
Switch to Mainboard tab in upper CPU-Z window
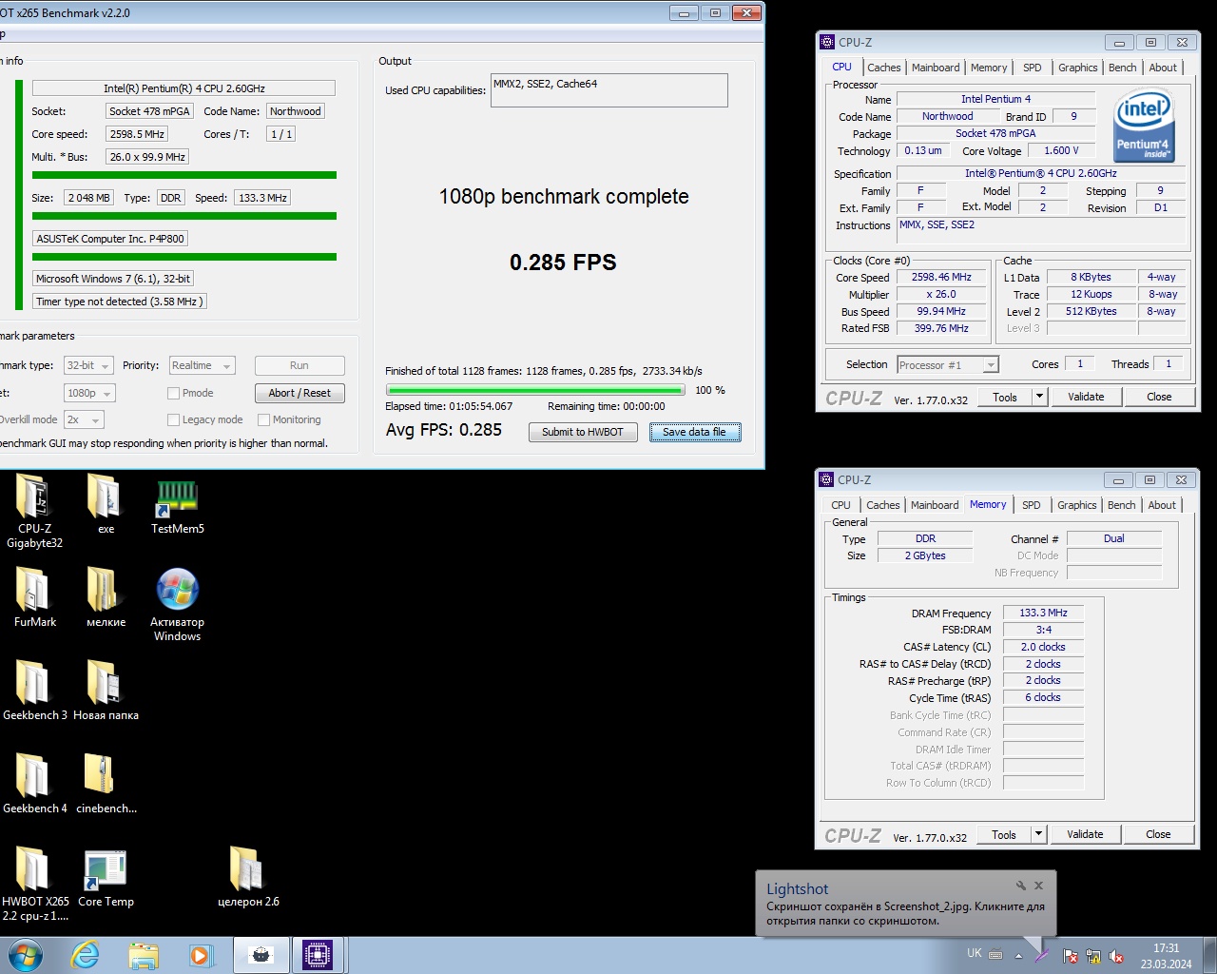[936, 68]
